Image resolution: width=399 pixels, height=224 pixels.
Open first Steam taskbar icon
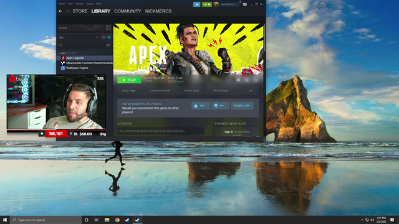tap(127, 220)
